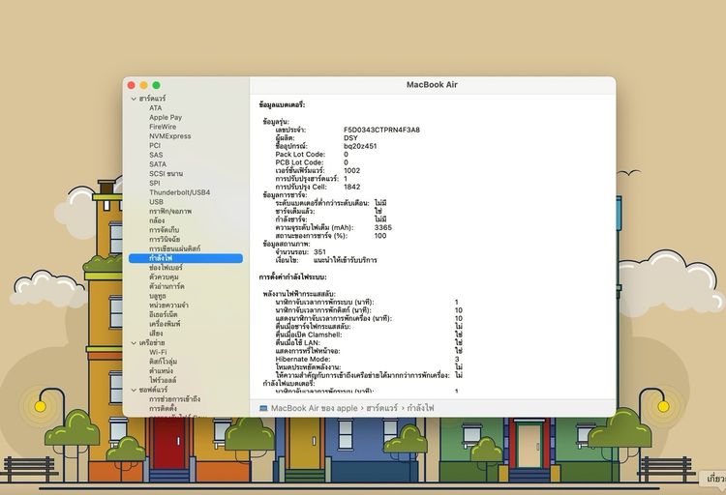726x495 pixels.
Task: Select SCSI ขนาน in the hardware list
Action: pyautogui.click(x=166, y=174)
